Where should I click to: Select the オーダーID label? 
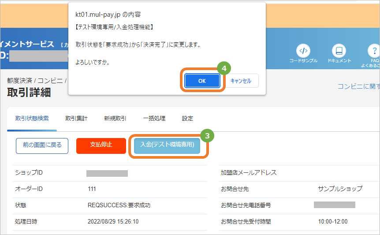29,189
